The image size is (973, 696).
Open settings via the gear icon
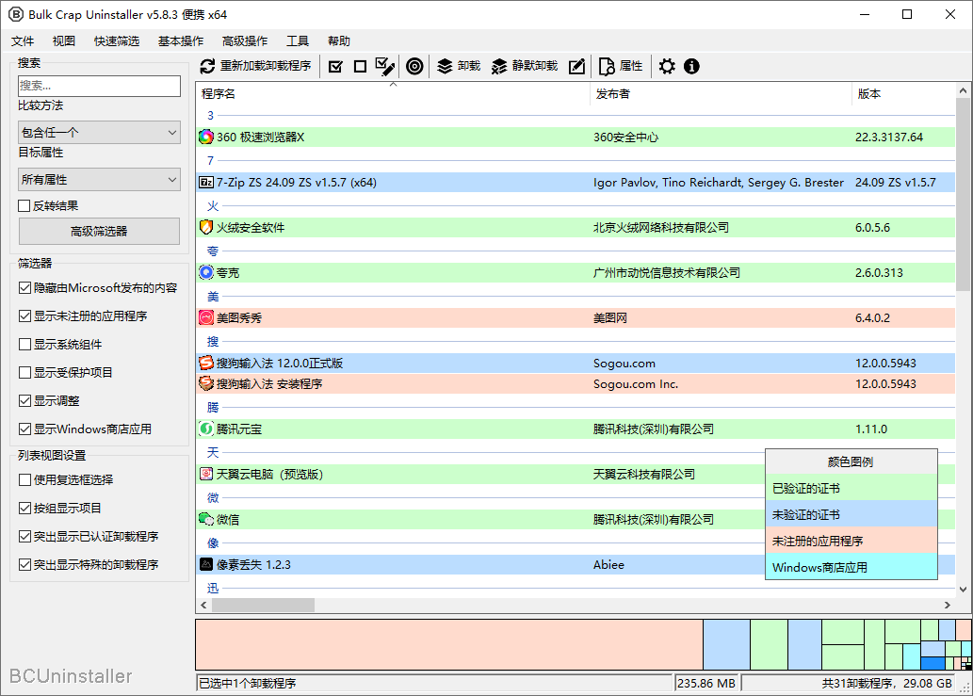(x=667, y=66)
